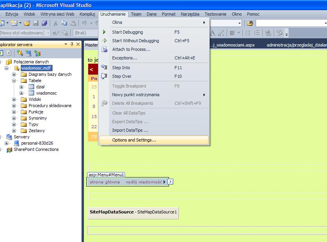The width and height of the screenshot is (327, 242).
Task: Click the Find in Files folder icon
Action: [x=250, y=23]
